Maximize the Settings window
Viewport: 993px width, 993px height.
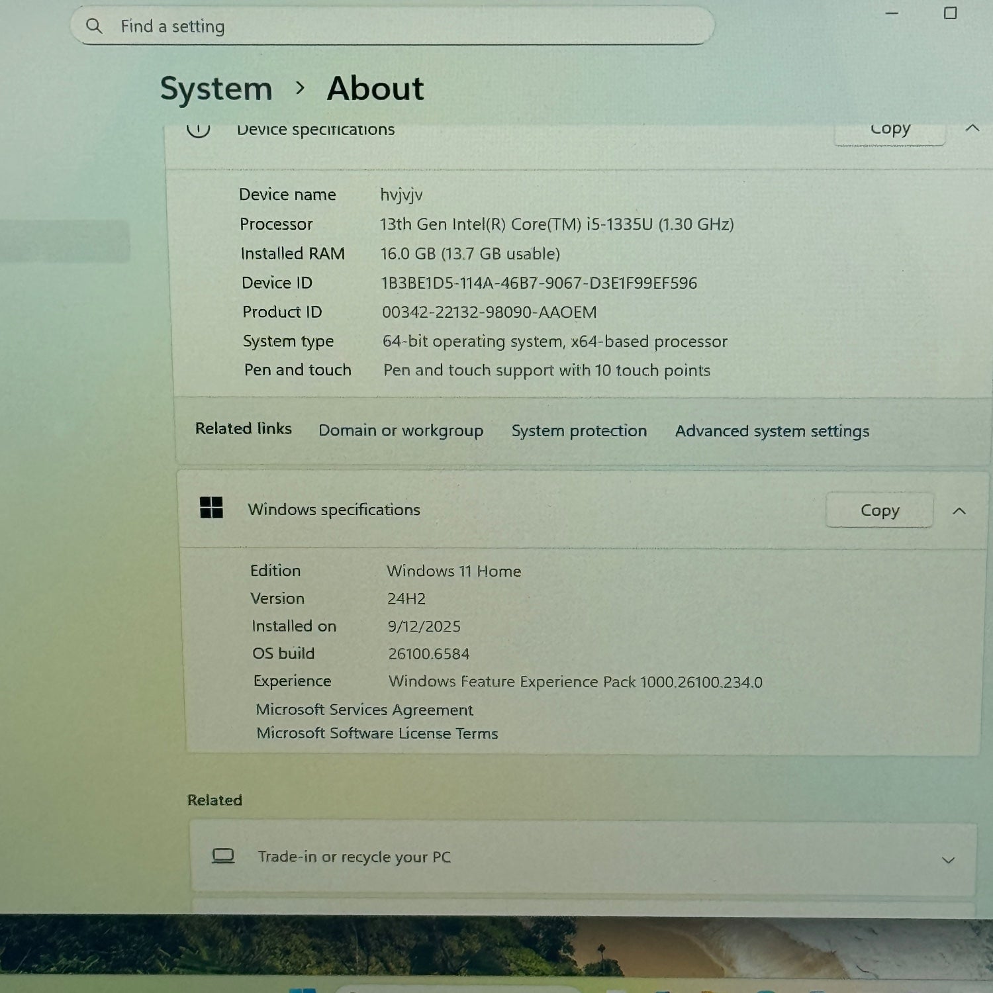950,13
